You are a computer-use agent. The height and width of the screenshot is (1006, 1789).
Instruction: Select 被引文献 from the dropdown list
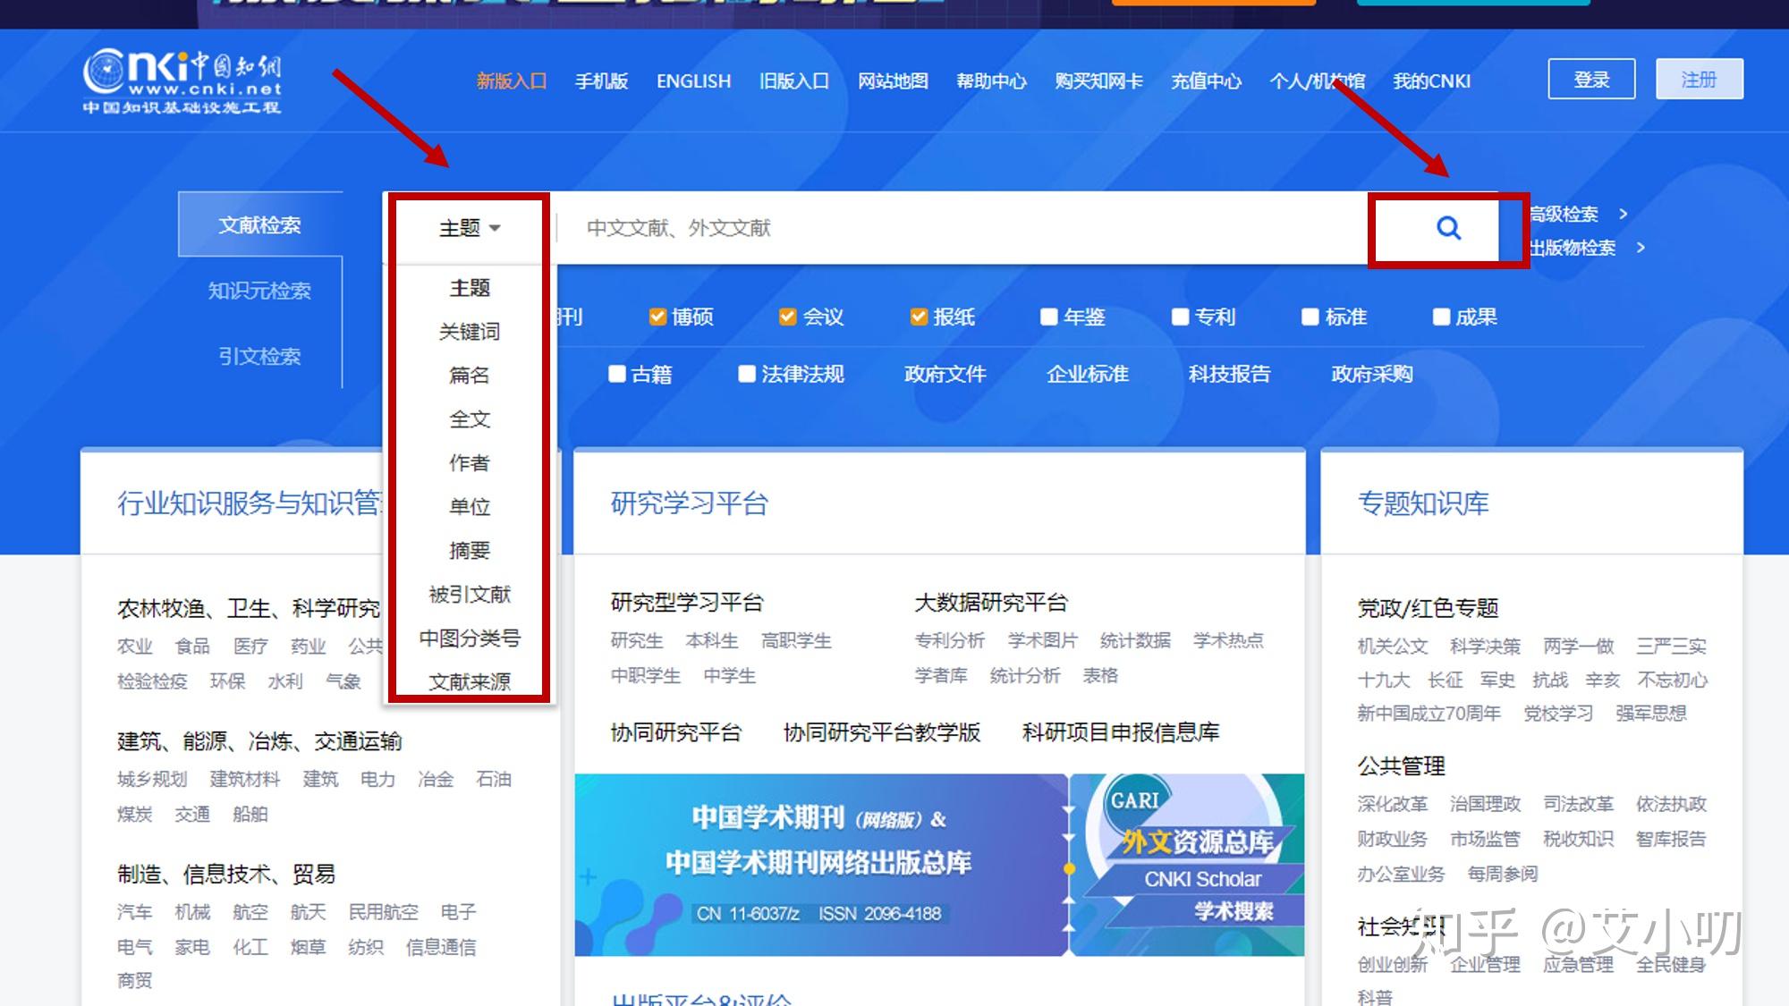(x=470, y=595)
